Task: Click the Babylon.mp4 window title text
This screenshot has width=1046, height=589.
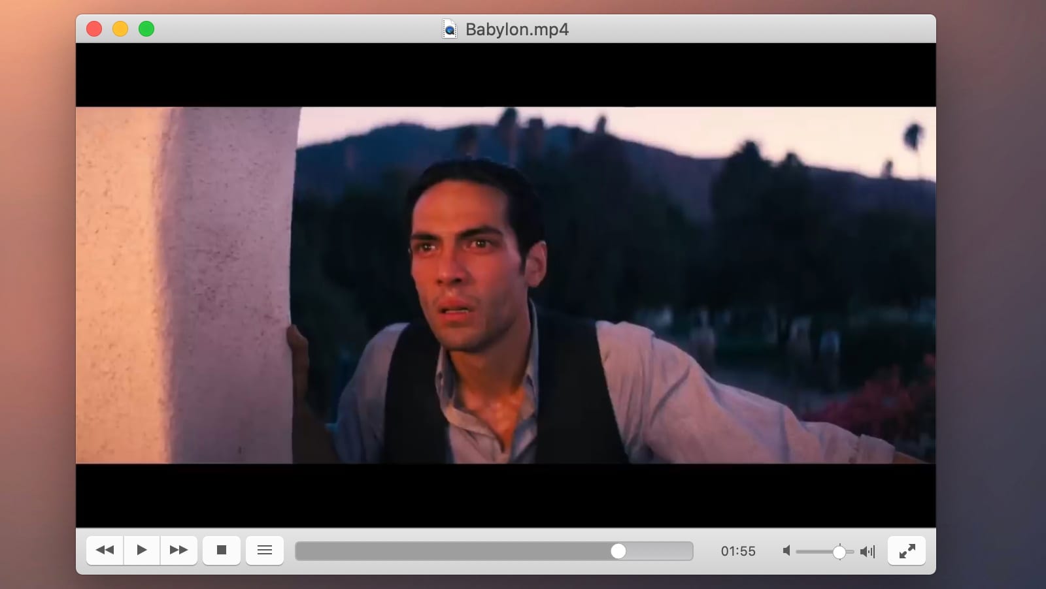Action: [x=516, y=29]
